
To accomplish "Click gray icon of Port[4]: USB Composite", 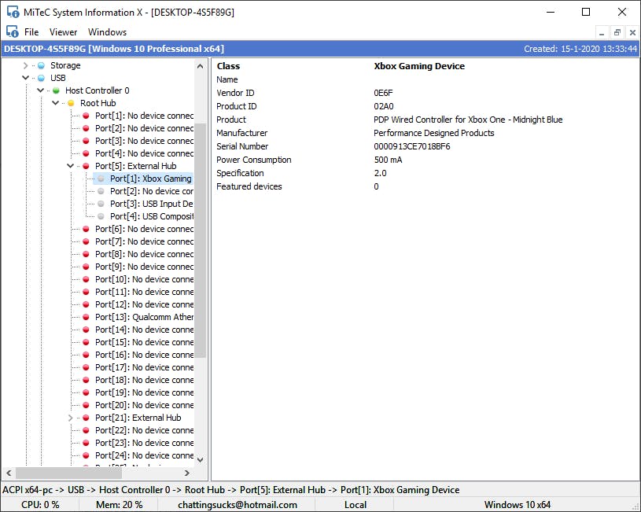I will click(x=101, y=216).
